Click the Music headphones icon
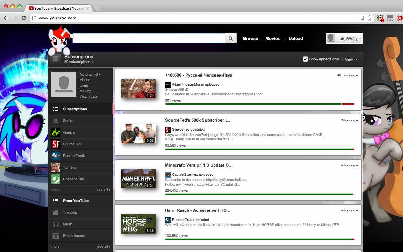This screenshot has height=252, width=403. click(56, 224)
